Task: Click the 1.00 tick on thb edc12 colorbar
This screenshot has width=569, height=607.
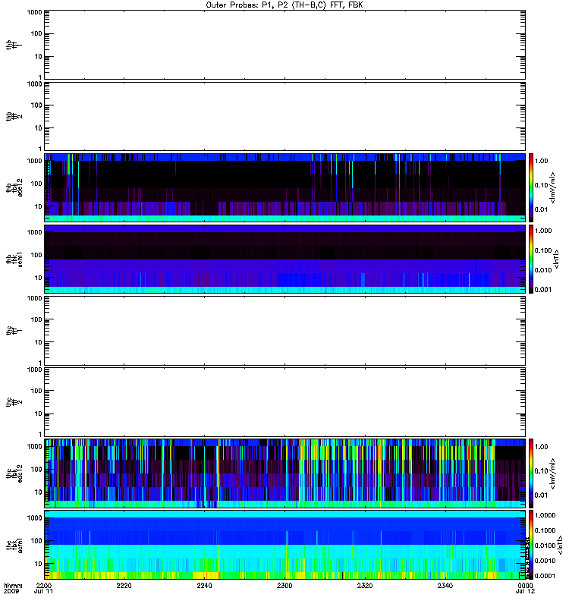Action: (542, 161)
